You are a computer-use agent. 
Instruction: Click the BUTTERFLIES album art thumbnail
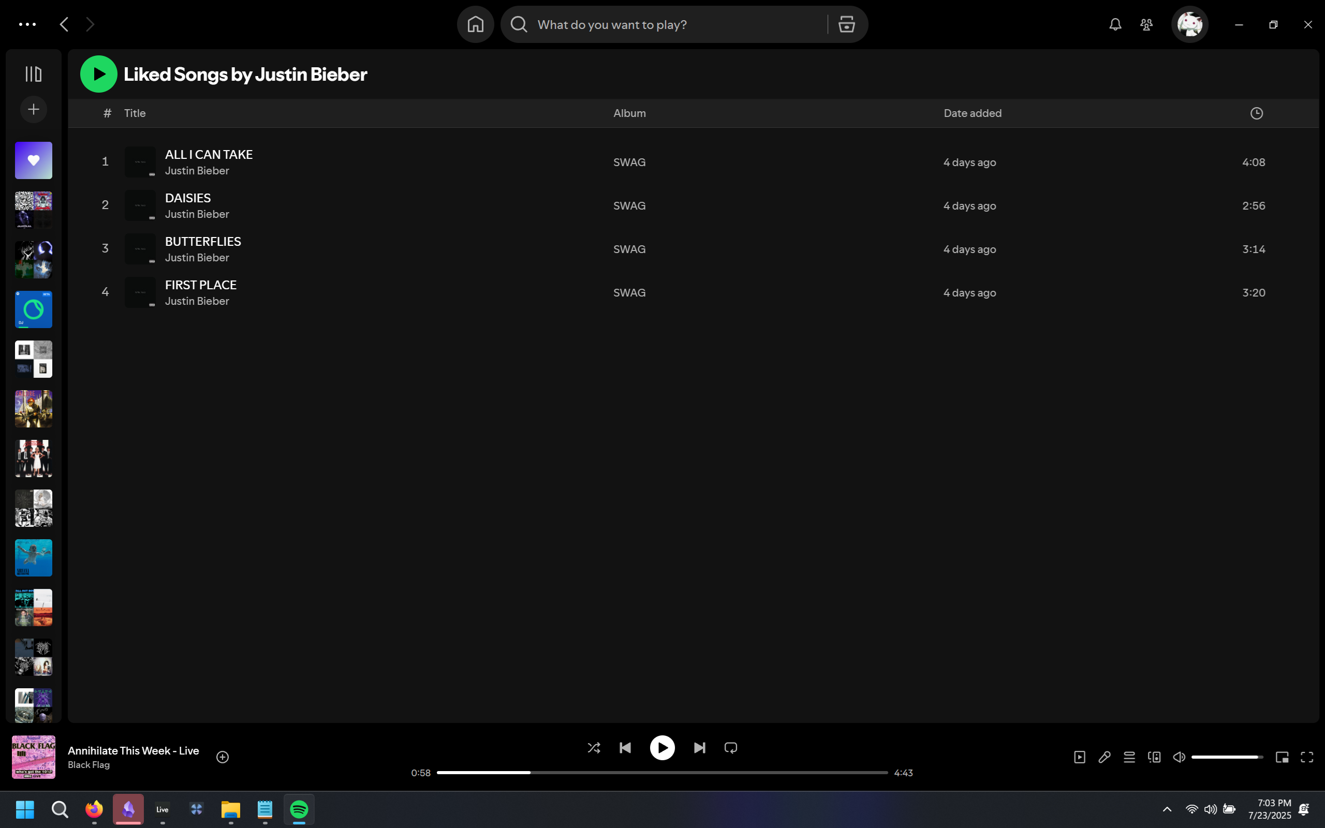coord(140,248)
